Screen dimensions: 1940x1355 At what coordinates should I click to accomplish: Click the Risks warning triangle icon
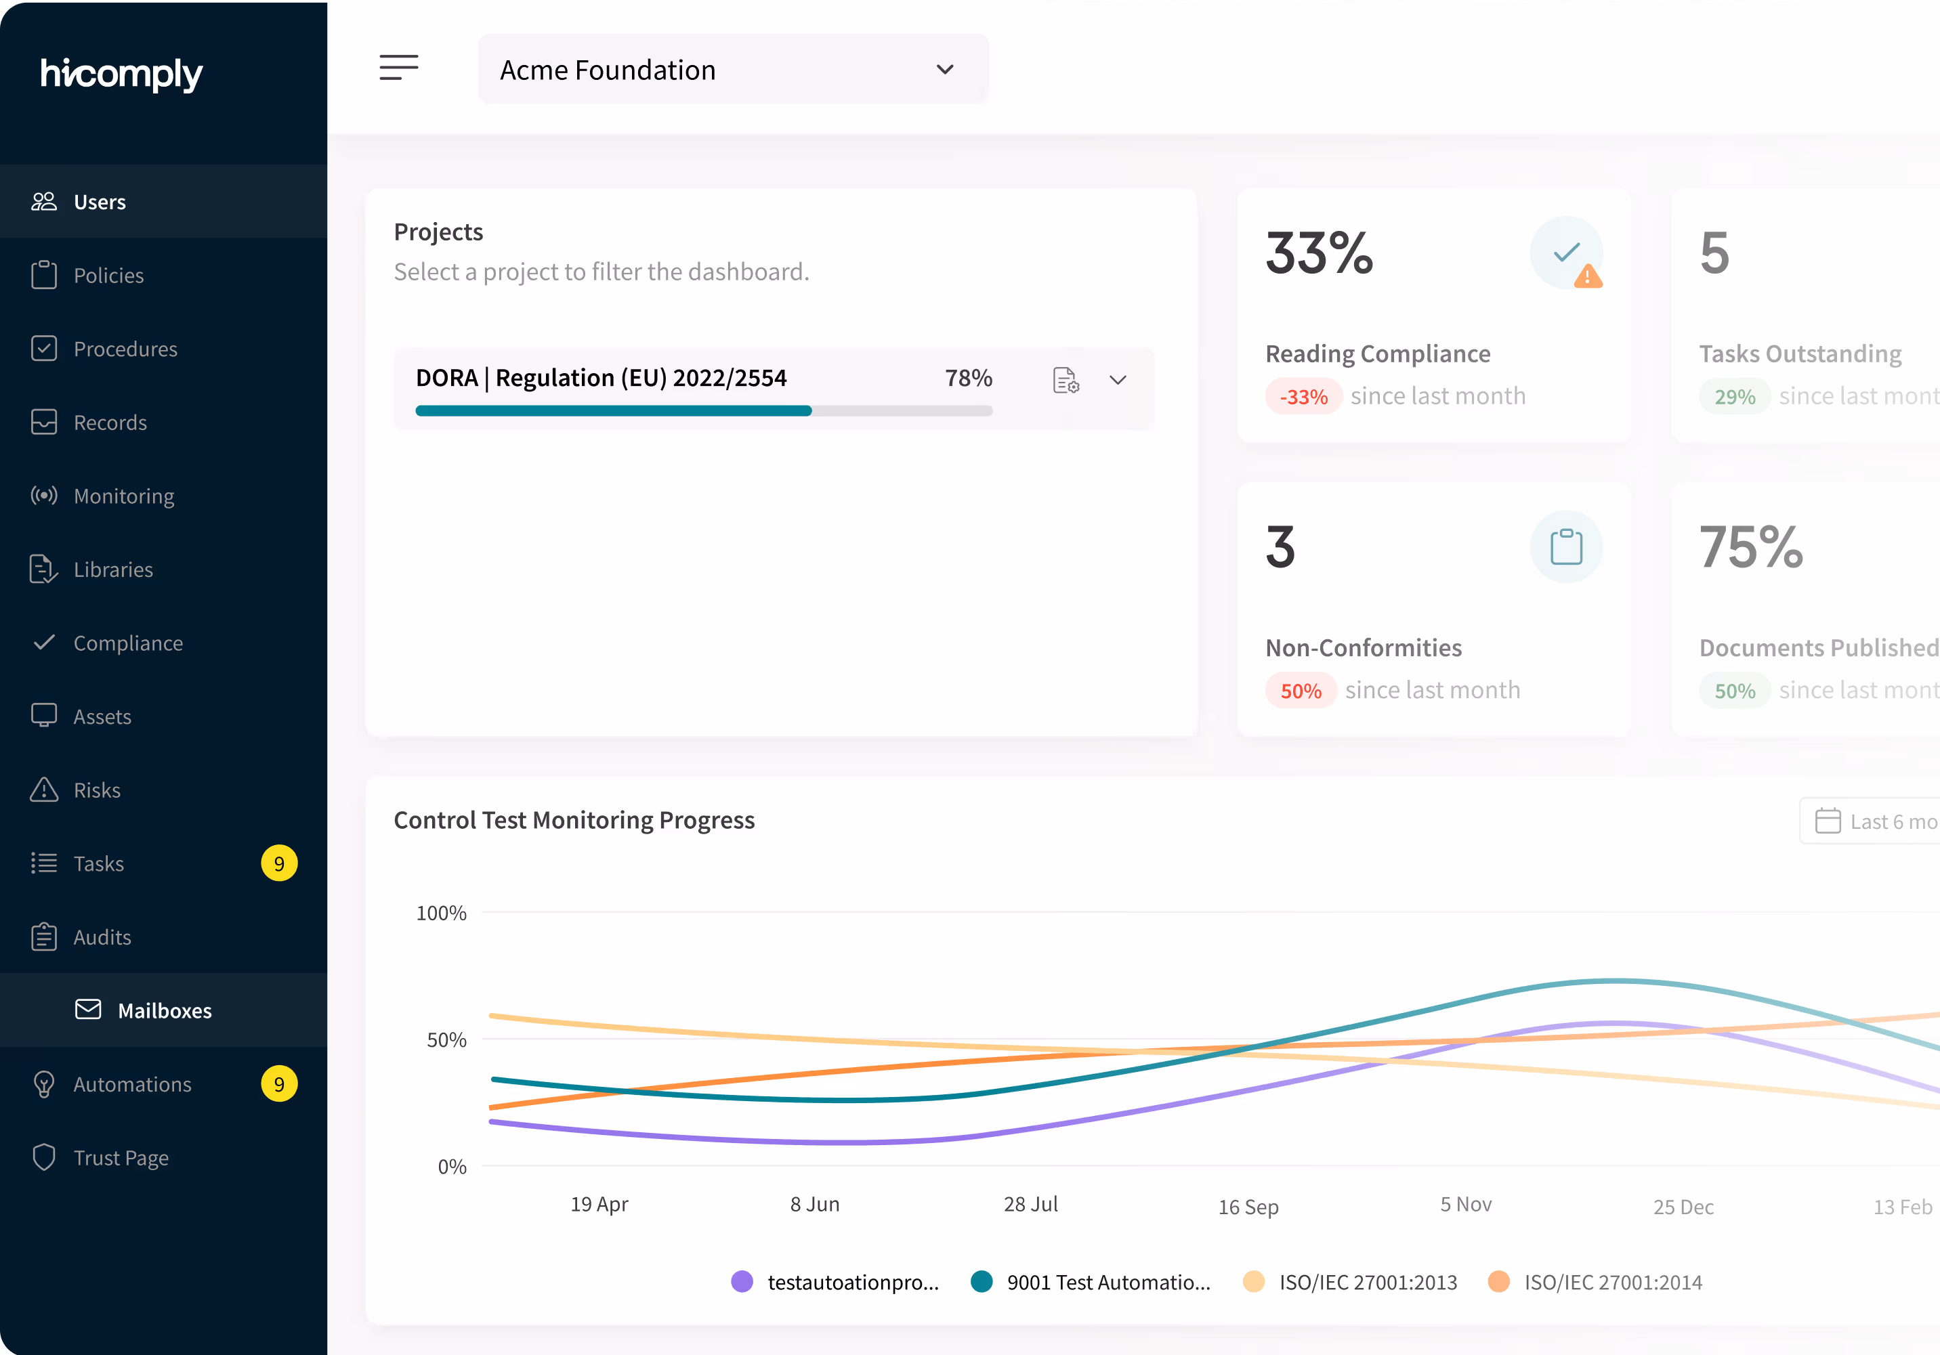(45, 789)
